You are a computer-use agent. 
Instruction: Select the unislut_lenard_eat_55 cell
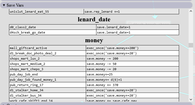(46, 12)
